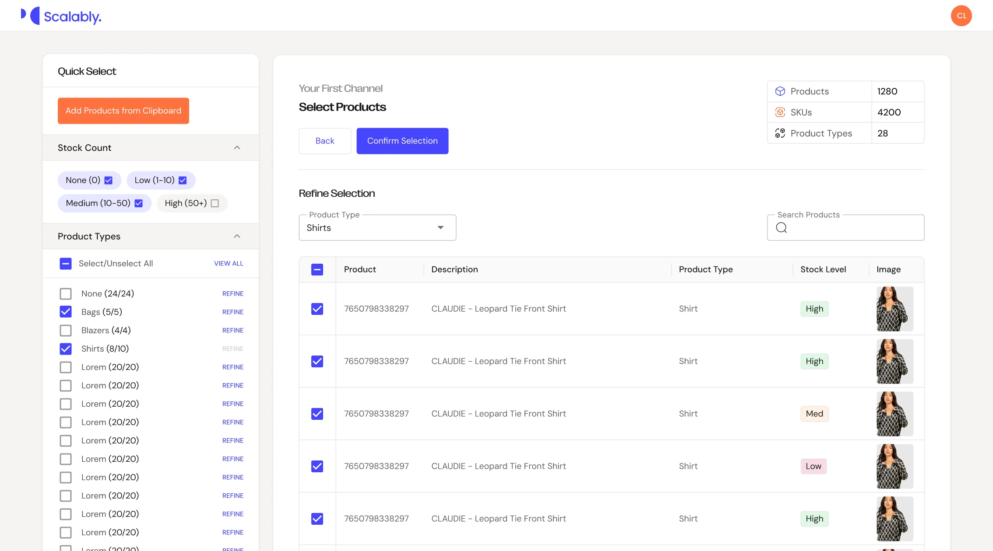Sort by Stock Level column header
Image resolution: width=993 pixels, height=551 pixels.
pyautogui.click(x=823, y=269)
